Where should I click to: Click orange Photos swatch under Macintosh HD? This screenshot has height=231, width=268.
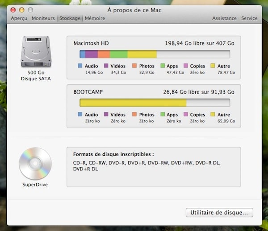click(x=134, y=66)
